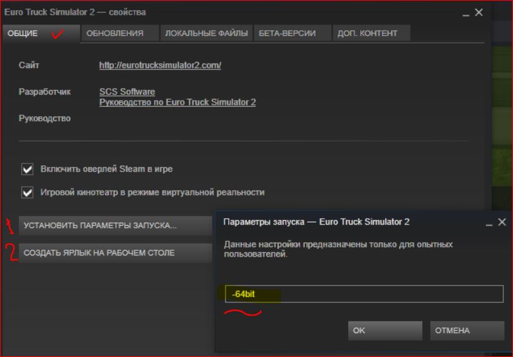This screenshot has height=357, width=513.
Task: Minimize the Параметры запуска dialog
Action: [x=489, y=223]
